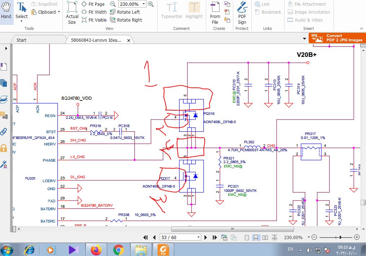The height and width of the screenshot is (256, 366).
Task: Go to the next page
Action: click(x=206, y=237)
